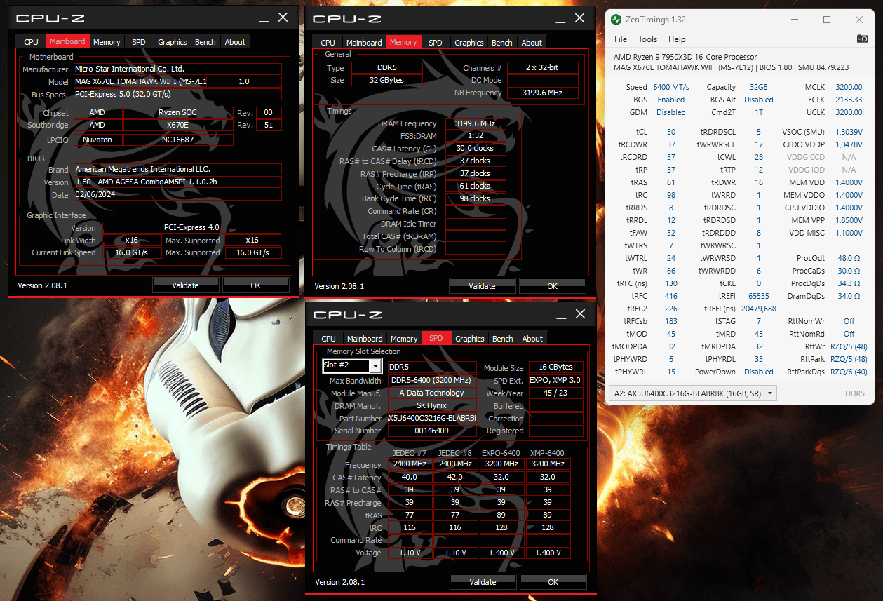883x601 pixels.
Task: Click the VSOC (SMU) value 1,3039V
Action: pos(849,132)
